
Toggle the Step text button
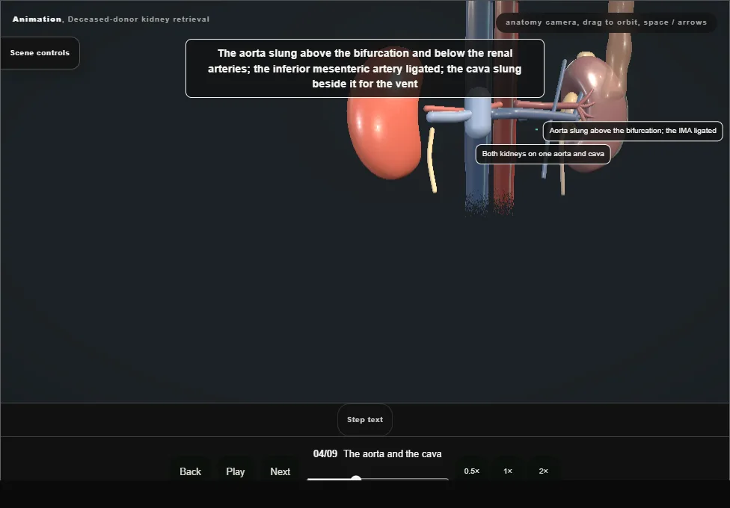(364, 420)
